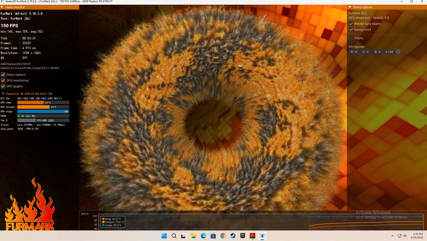427x241 pixels.
Task: Disable the background checkbox
Action: (x=351, y=29)
